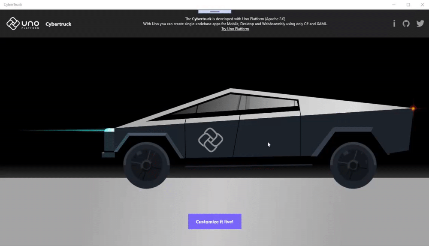Click the Uno logo on truck door
Image resolution: width=429 pixels, height=246 pixels.
coord(210,140)
